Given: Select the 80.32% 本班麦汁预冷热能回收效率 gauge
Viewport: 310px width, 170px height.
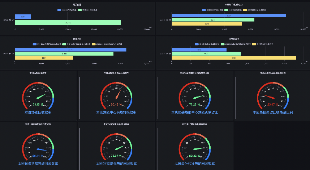Looking at the screenshot, I should point(194,148).
